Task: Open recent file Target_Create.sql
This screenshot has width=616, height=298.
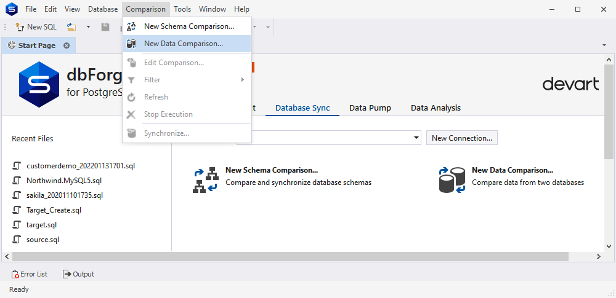Action: point(54,210)
